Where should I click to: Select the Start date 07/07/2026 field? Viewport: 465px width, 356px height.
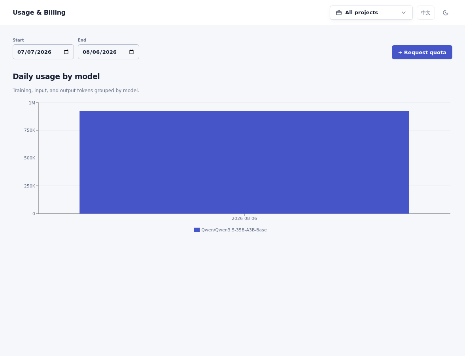click(x=43, y=52)
